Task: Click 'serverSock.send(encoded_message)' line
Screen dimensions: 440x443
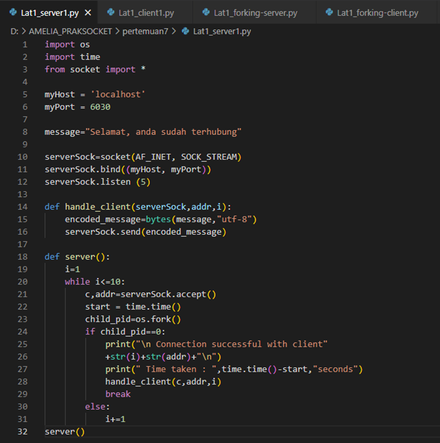Action: click(x=146, y=232)
